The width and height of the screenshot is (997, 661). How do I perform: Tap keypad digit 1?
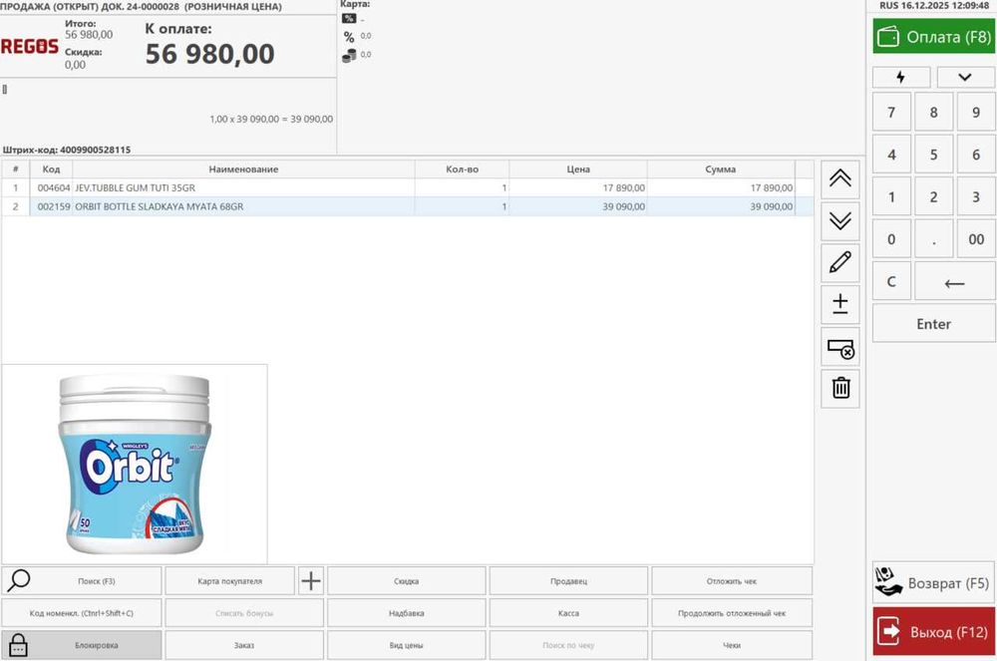pos(891,197)
